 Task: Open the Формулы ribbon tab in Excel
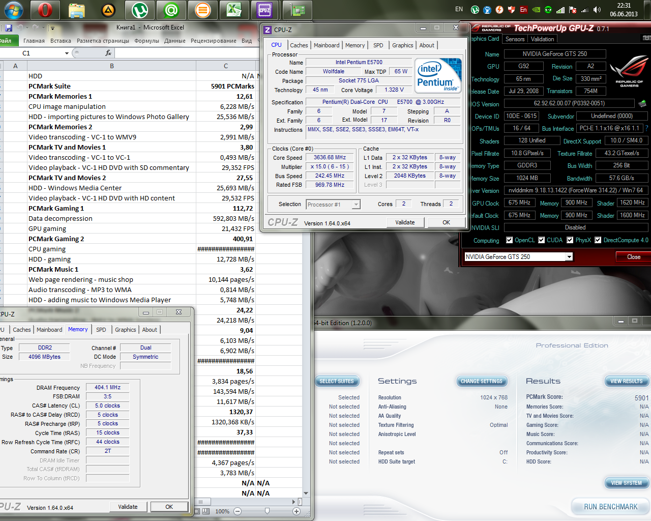tap(146, 41)
